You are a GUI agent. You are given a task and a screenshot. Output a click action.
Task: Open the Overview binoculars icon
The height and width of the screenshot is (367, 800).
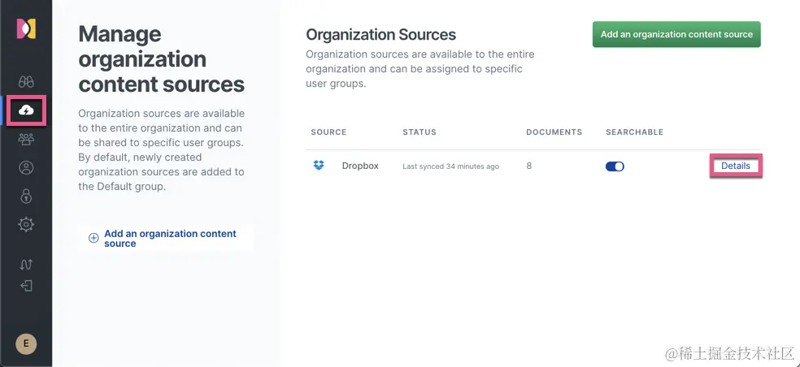pos(26,82)
